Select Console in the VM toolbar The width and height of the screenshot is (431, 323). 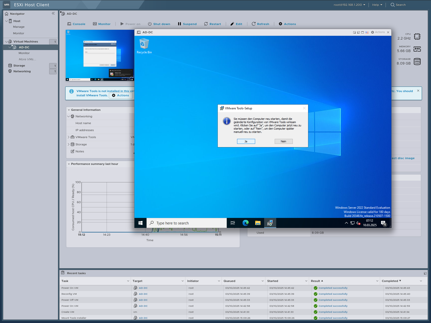[x=76, y=24]
